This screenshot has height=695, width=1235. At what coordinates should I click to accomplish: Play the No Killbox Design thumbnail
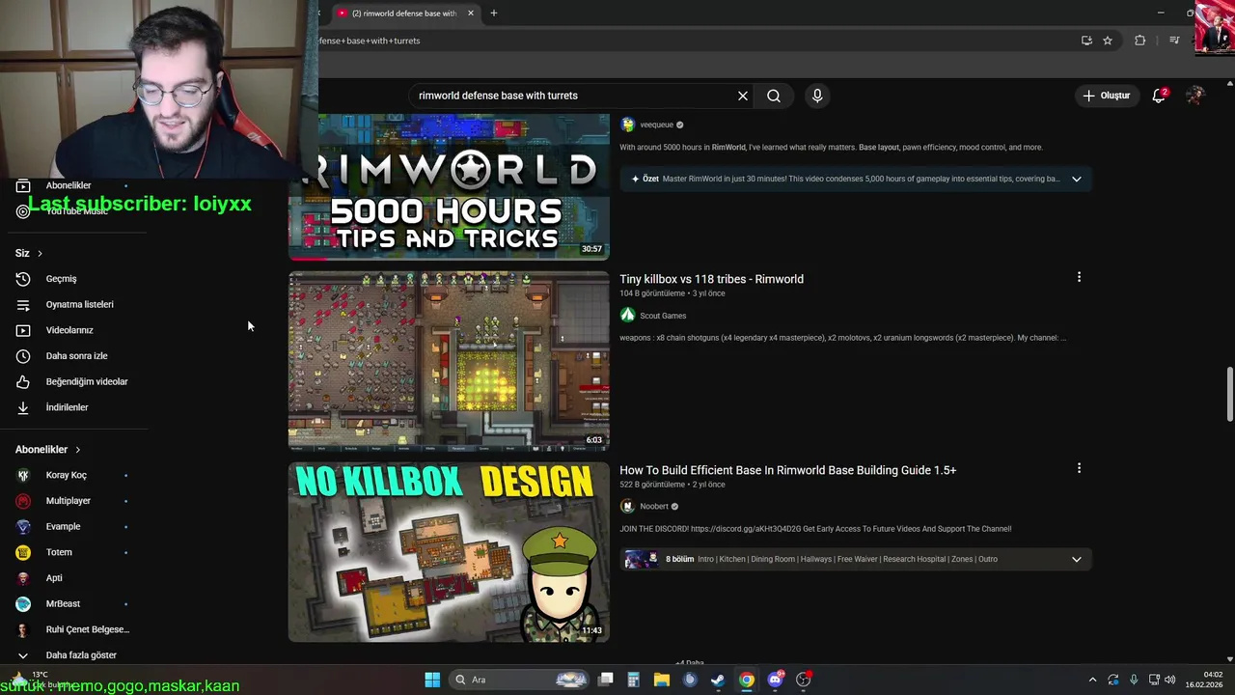(449, 552)
